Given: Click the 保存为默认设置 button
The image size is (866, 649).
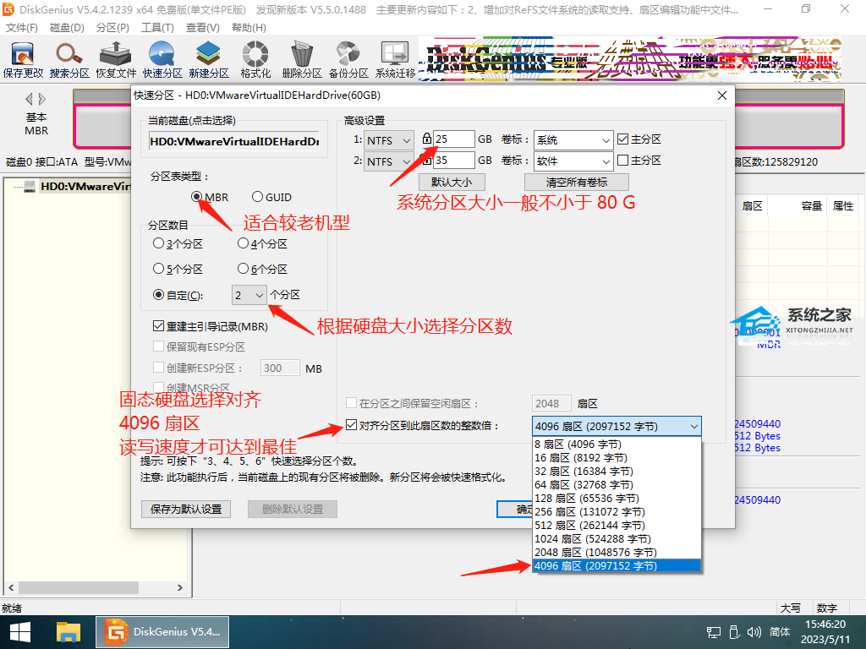Looking at the screenshot, I should 186,509.
